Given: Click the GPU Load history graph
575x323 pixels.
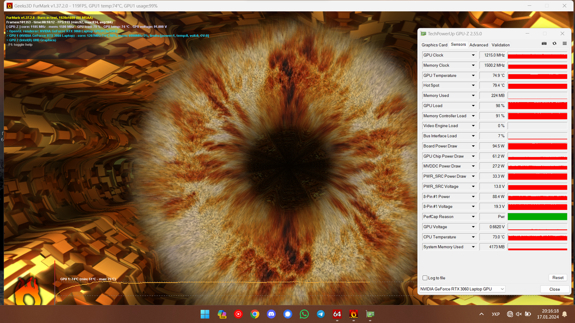Looking at the screenshot, I should 537,106.
